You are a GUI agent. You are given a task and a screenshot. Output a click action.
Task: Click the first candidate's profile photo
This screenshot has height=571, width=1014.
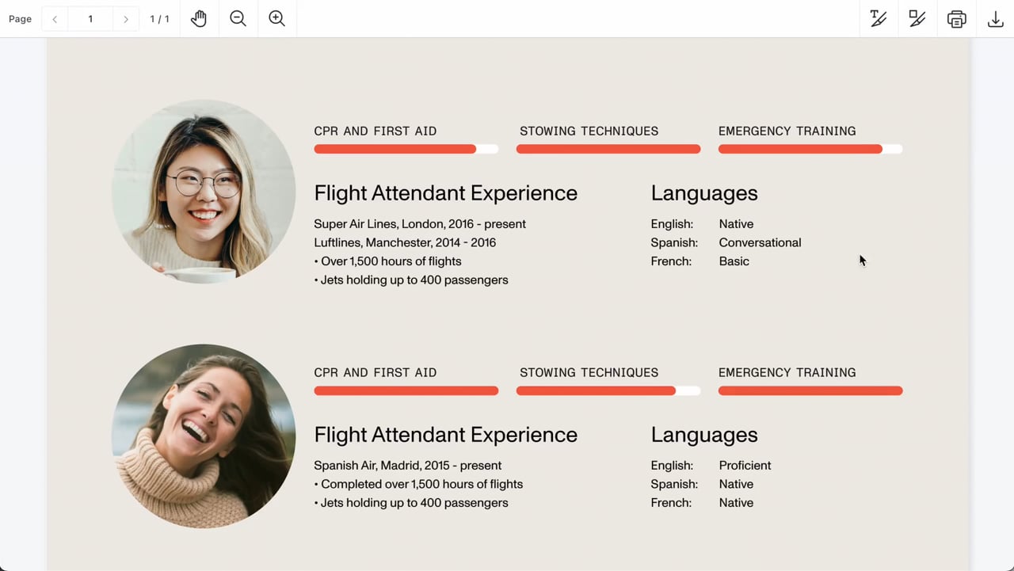point(204,192)
